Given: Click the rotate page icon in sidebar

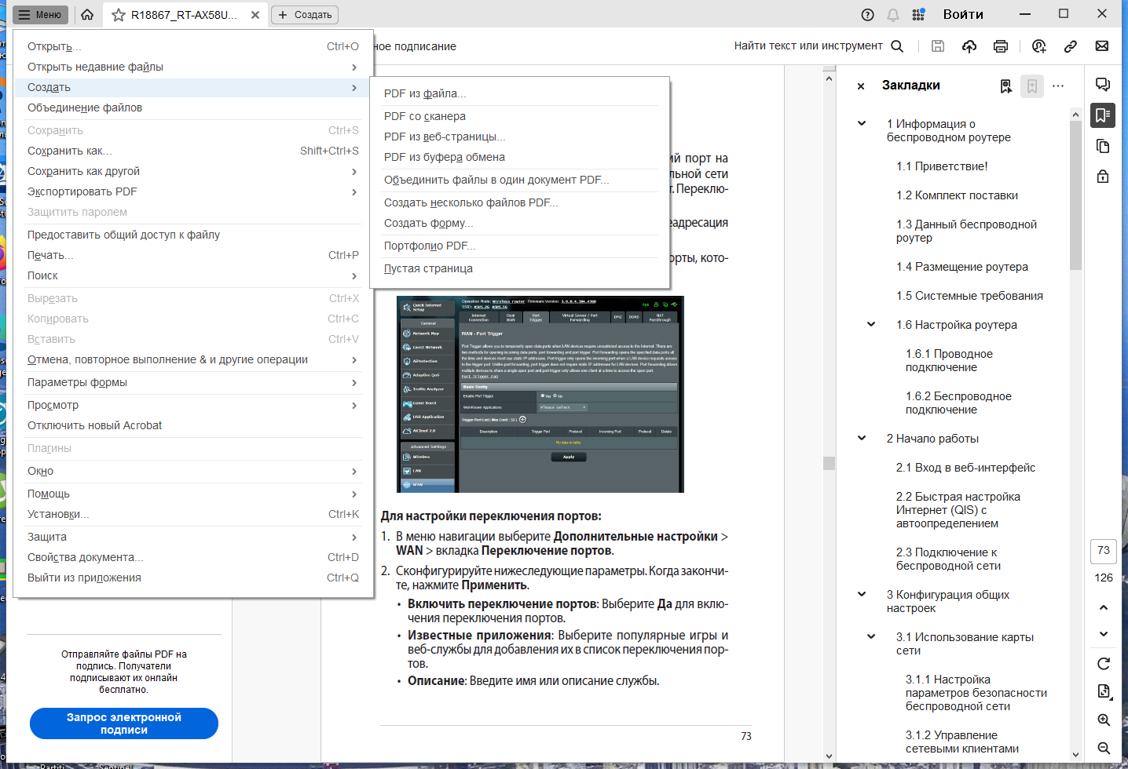Looking at the screenshot, I should point(1103,664).
